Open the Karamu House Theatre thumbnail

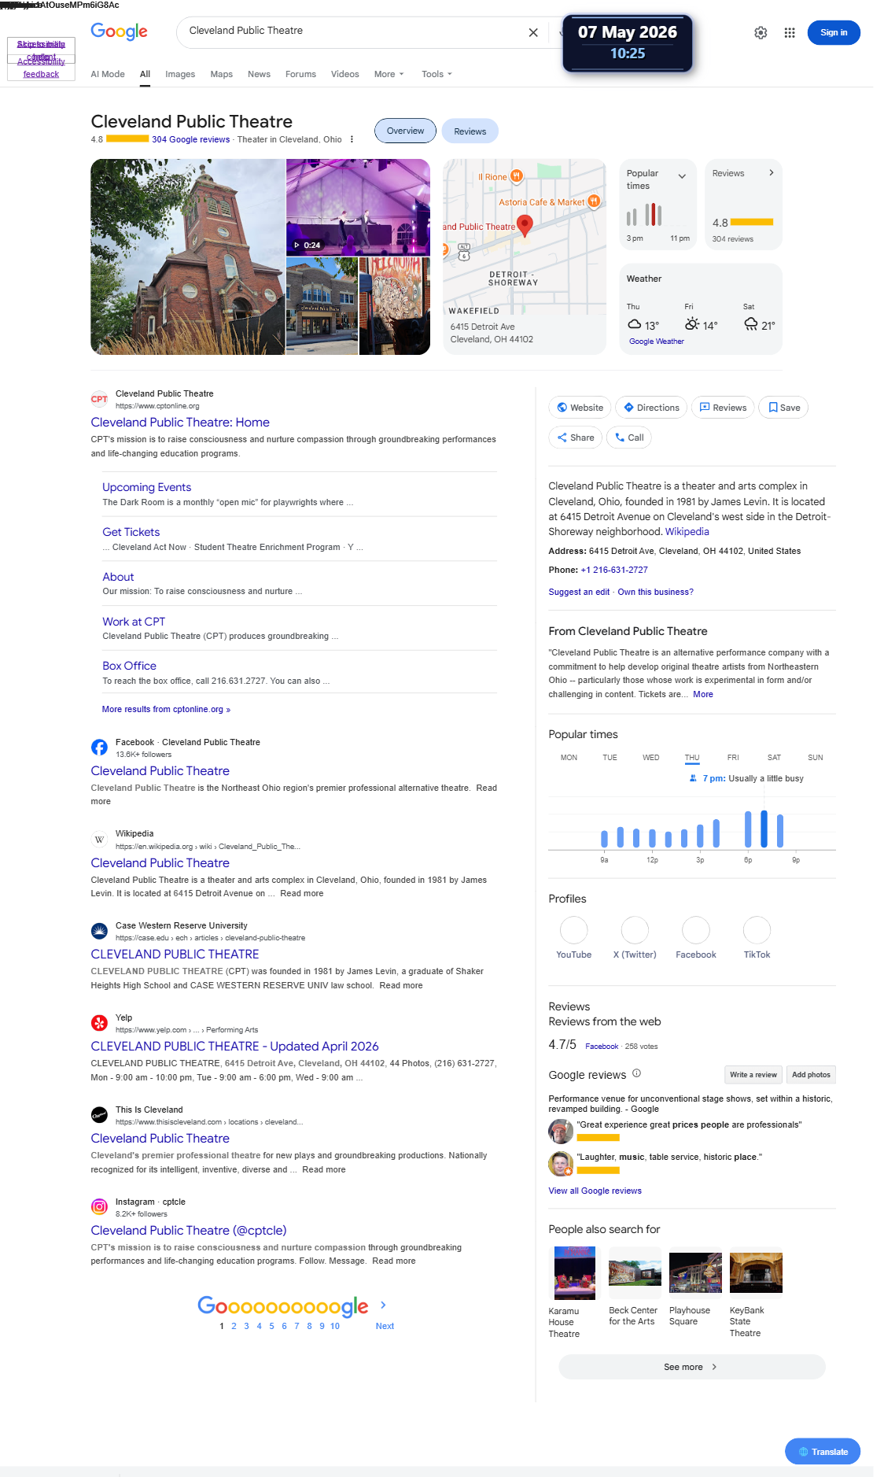point(575,1273)
